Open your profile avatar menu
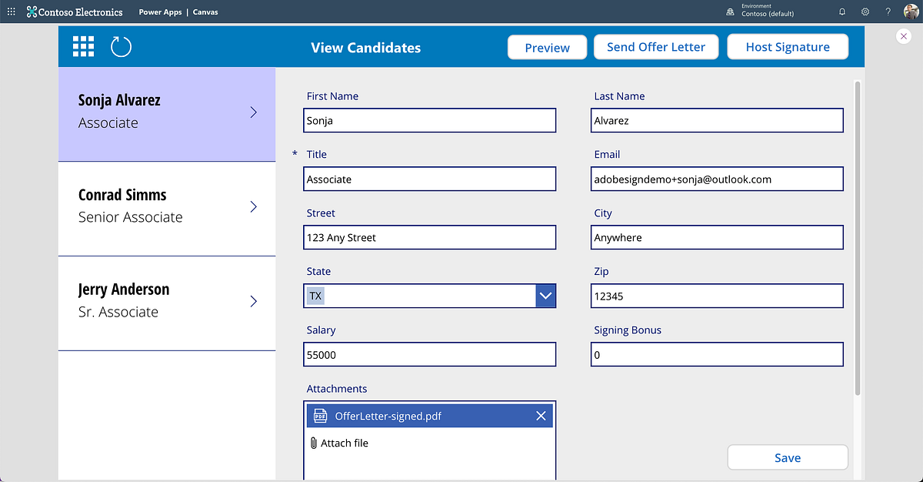923x482 pixels. pos(911,12)
